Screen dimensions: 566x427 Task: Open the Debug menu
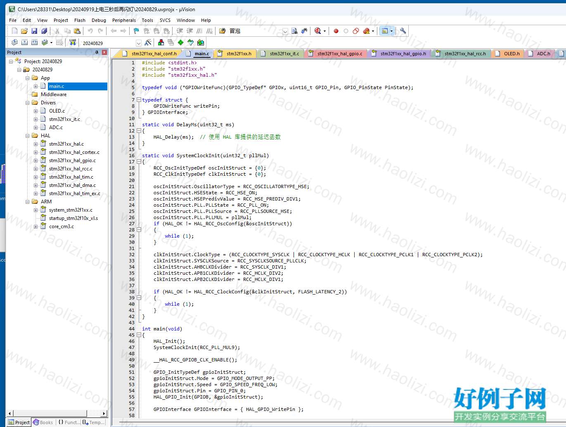tap(99, 20)
